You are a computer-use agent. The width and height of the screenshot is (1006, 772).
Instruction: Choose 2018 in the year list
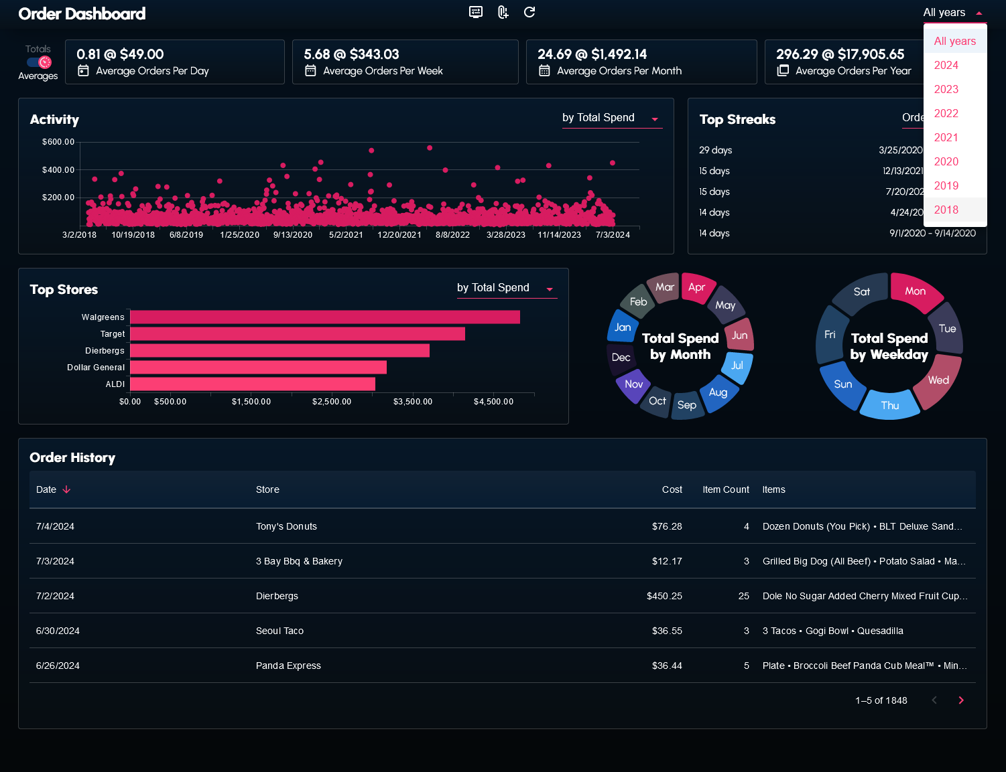pyautogui.click(x=946, y=210)
